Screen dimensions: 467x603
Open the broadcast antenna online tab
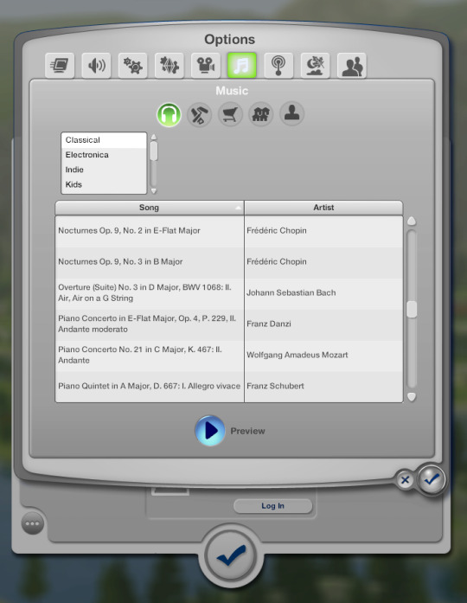(x=278, y=66)
